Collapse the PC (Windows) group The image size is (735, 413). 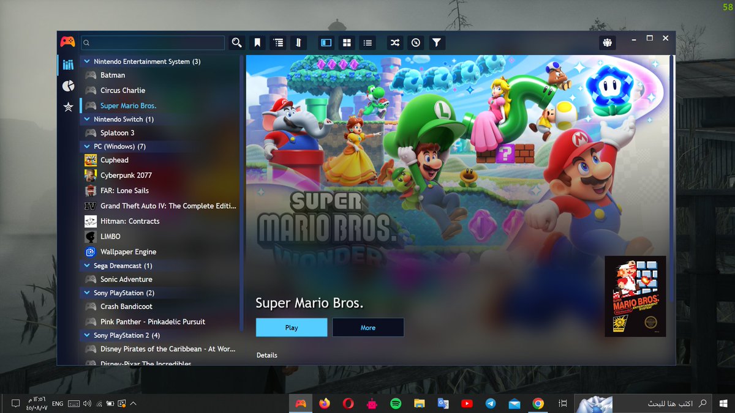pos(87,146)
